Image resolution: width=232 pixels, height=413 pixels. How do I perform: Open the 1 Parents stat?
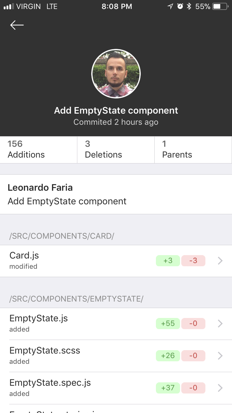tap(193, 149)
